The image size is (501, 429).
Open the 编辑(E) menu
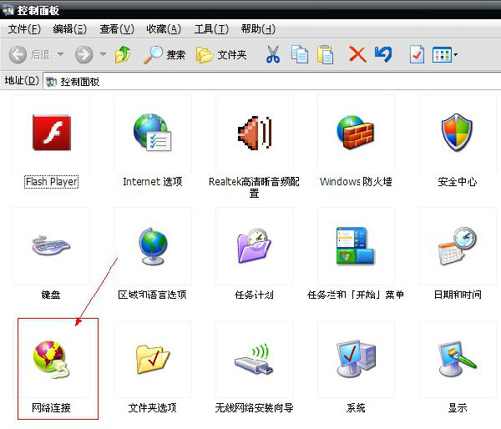(69, 29)
